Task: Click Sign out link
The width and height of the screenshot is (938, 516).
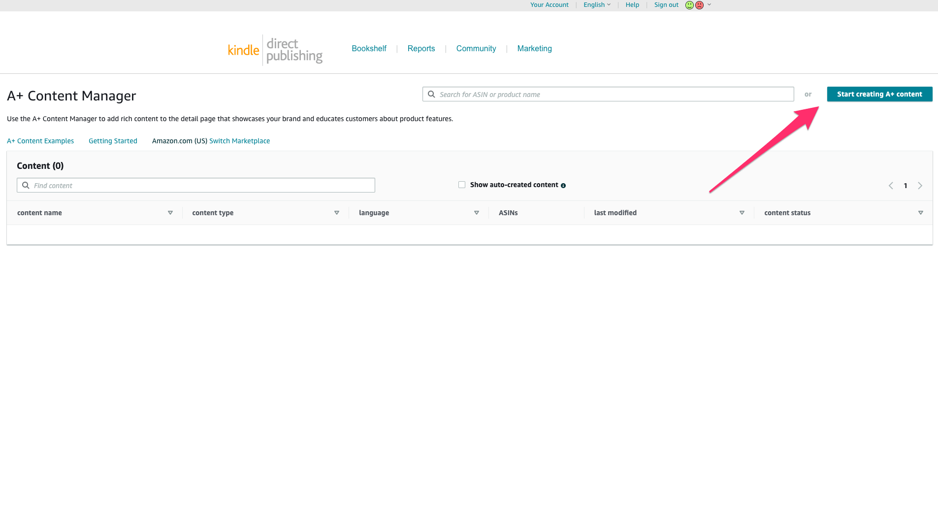Action: [x=666, y=5]
